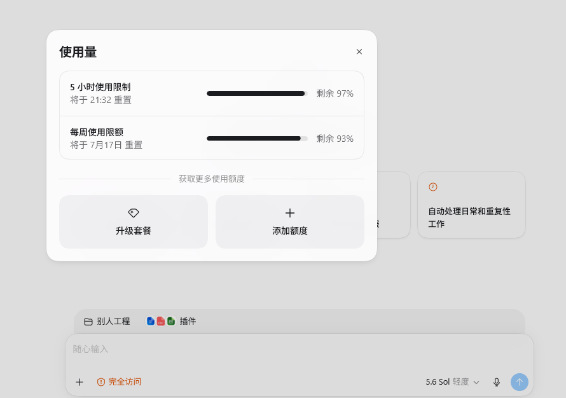Click the clock icon on automation card

pyautogui.click(x=433, y=187)
